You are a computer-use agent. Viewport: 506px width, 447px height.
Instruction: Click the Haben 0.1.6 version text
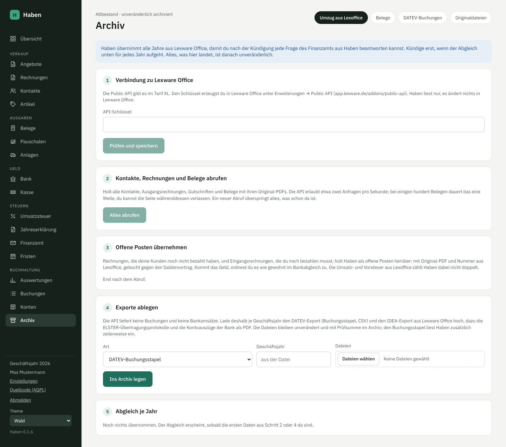click(x=21, y=432)
